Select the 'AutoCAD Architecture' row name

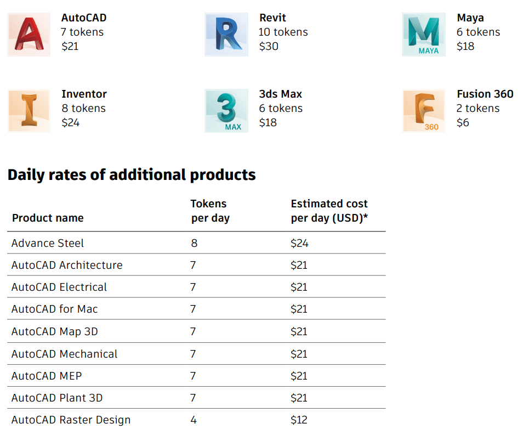pyautogui.click(x=67, y=265)
